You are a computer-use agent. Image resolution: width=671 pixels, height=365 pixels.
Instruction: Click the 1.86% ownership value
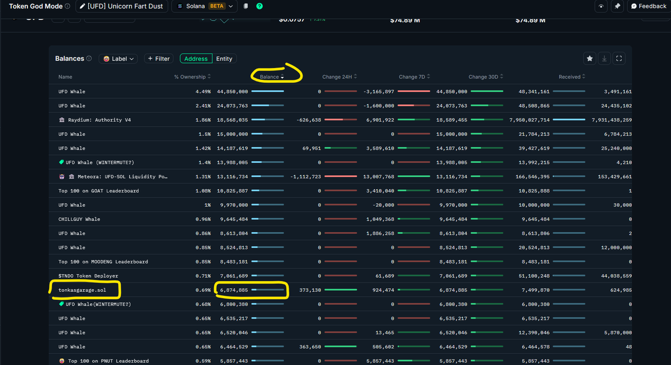pos(203,120)
